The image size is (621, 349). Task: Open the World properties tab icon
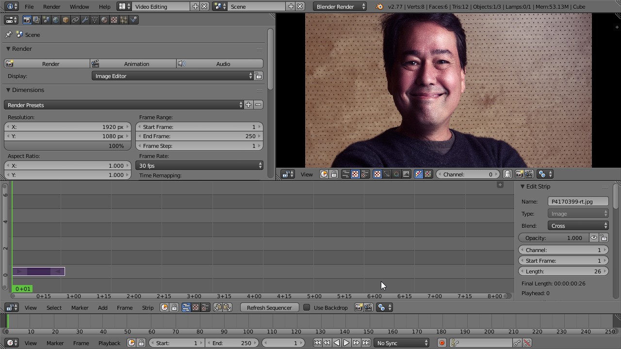click(56, 20)
